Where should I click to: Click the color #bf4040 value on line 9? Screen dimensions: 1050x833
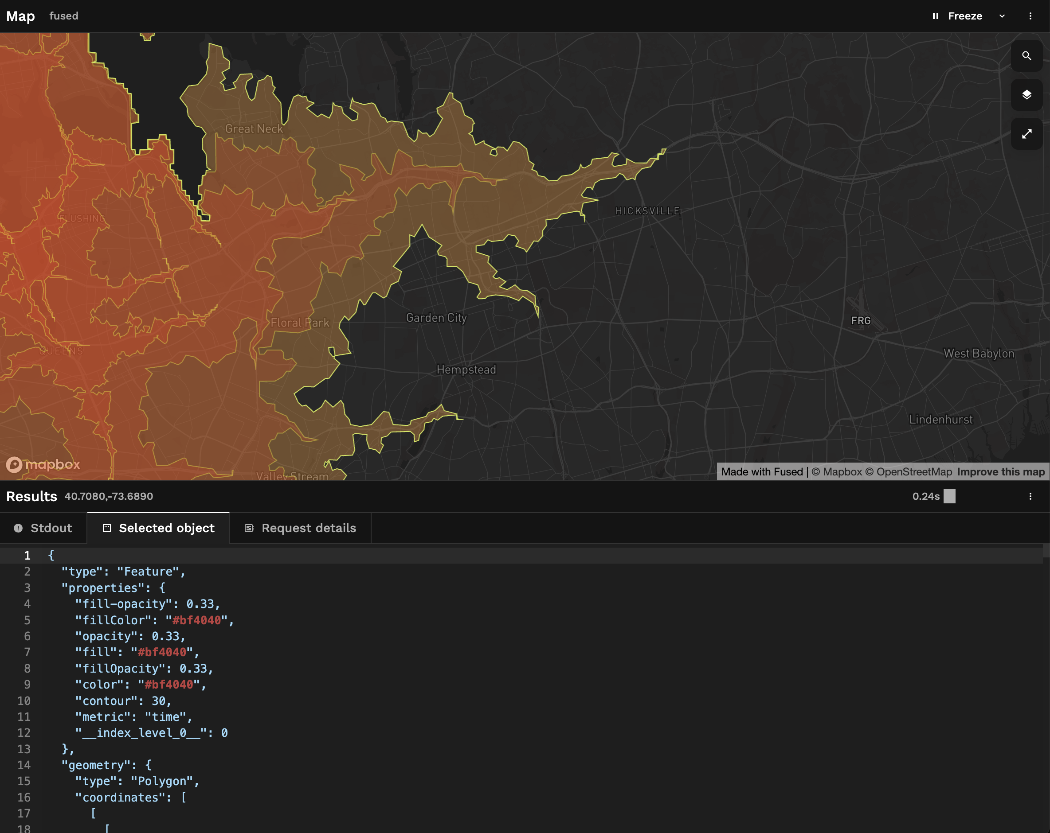(x=169, y=685)
